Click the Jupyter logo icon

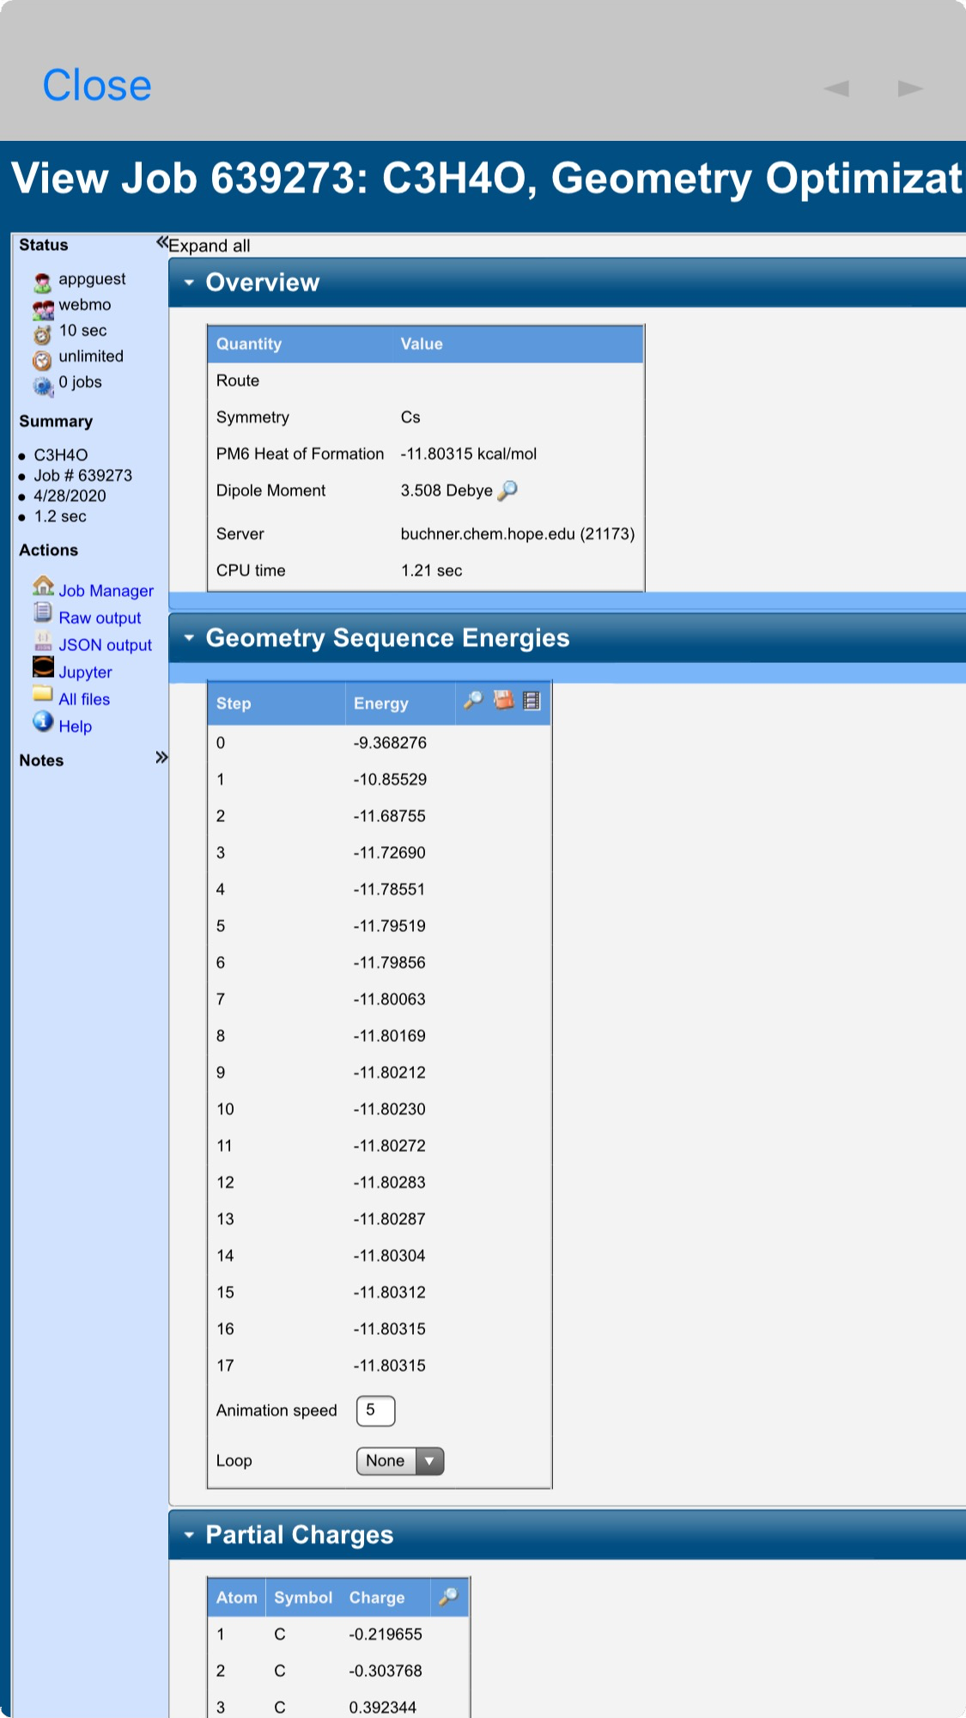[43, 667]
